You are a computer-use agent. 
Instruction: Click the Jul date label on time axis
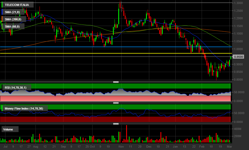tap(5, 147)
